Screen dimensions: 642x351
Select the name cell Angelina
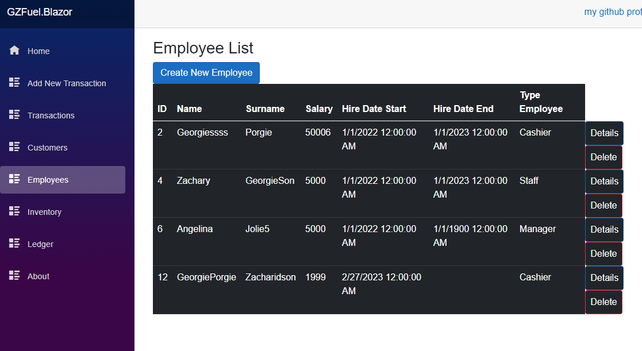(x=194, y=229)
